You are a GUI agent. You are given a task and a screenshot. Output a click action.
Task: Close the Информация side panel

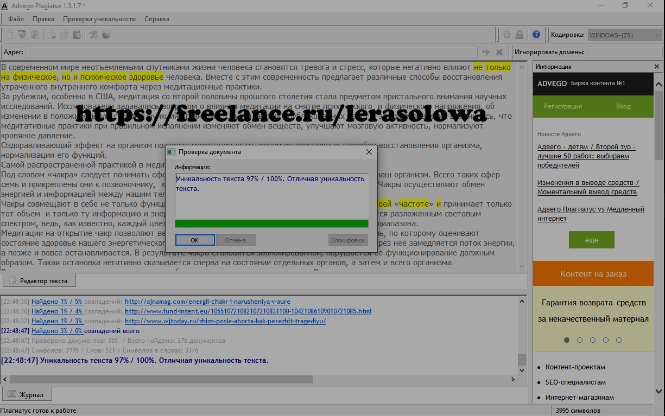point(658,67)
